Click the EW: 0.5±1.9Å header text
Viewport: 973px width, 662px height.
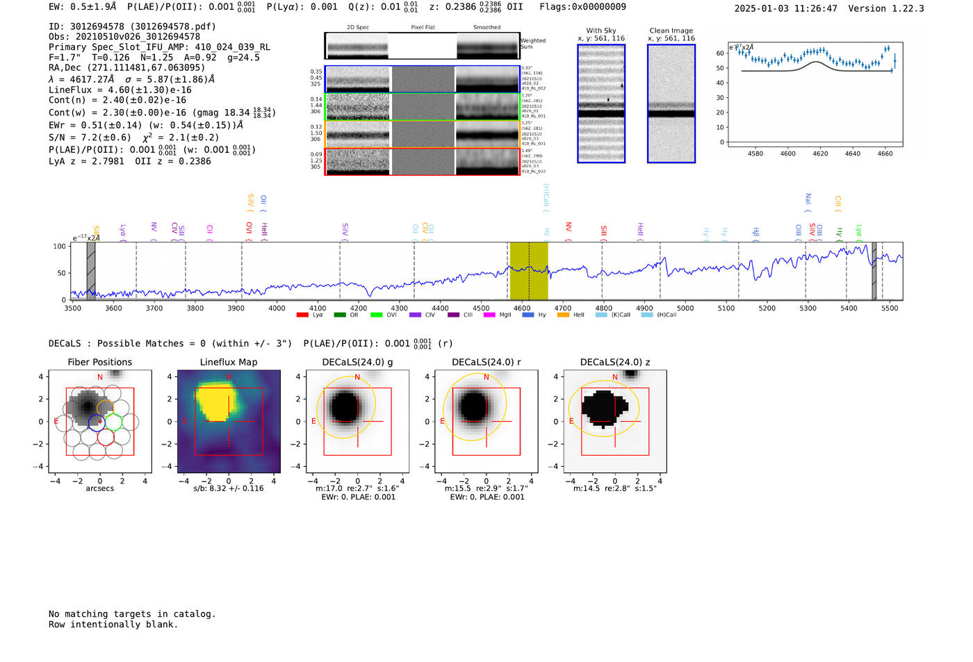(83, 7)
